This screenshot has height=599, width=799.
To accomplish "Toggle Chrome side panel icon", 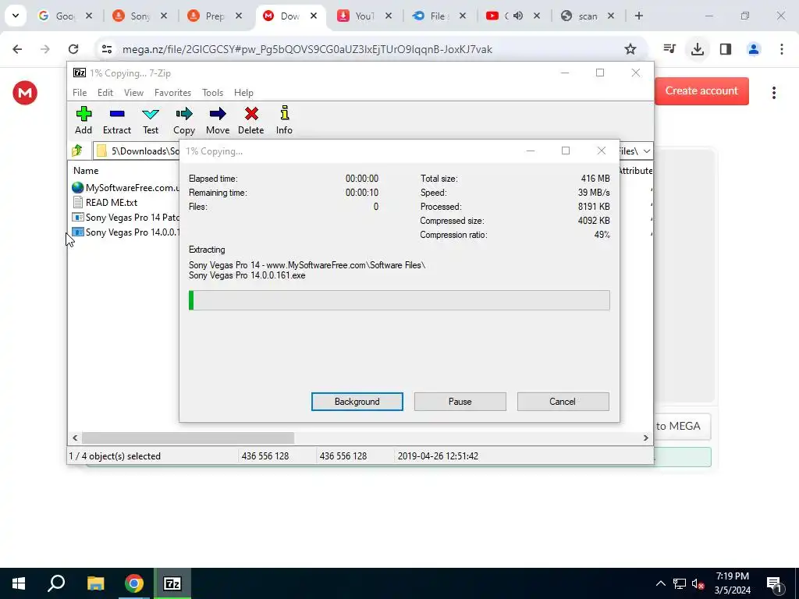I will coord(726,49).
